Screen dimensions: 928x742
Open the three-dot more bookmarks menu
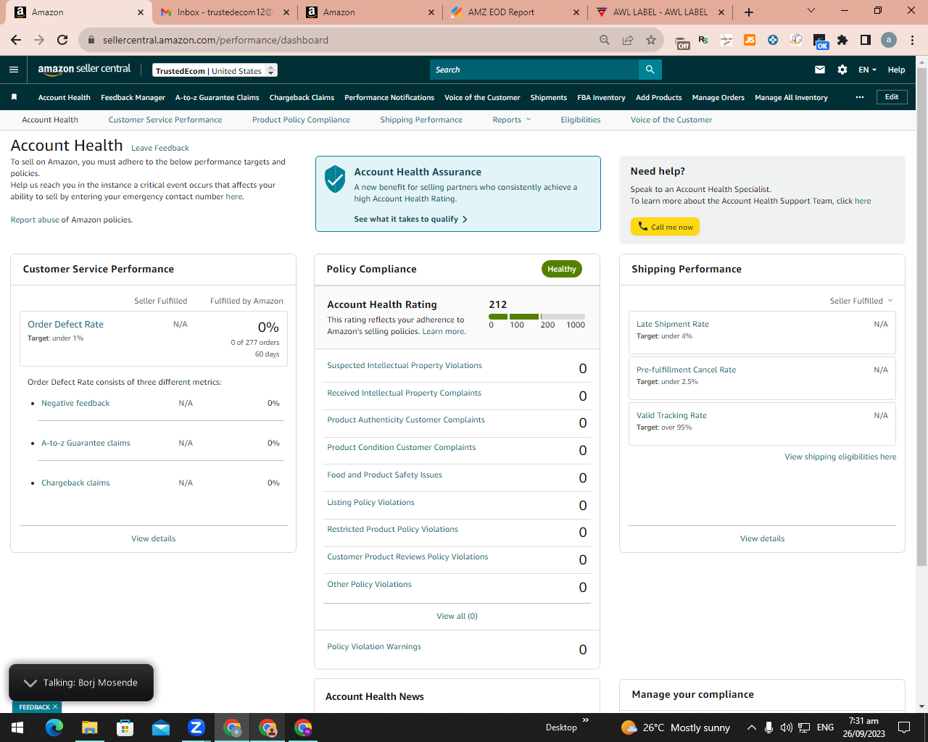tap(860, 97)
